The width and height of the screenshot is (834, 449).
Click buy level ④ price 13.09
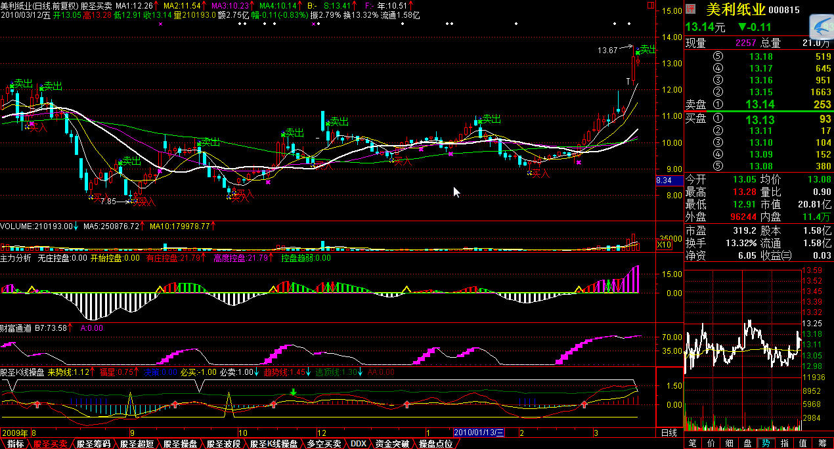click(761, 154)
